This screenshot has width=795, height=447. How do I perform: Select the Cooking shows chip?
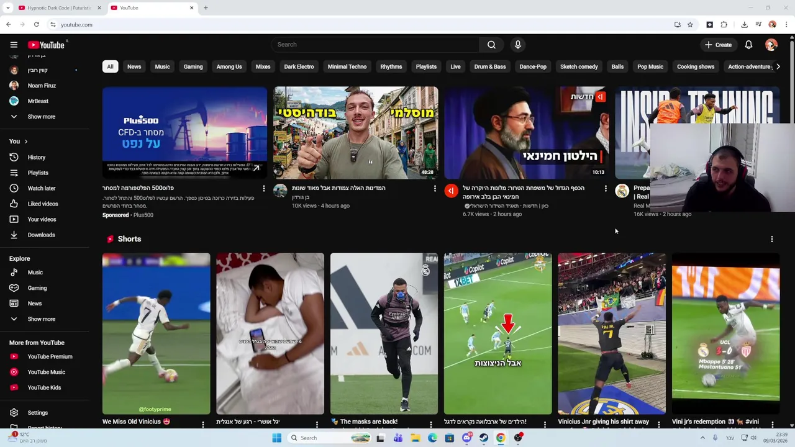point(696,66)
